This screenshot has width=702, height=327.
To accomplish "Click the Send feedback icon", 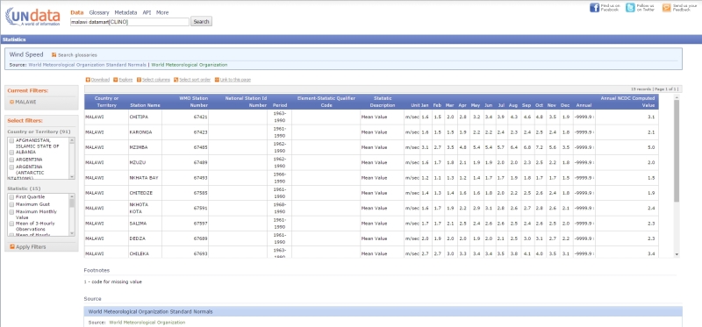I will point(666,8).
